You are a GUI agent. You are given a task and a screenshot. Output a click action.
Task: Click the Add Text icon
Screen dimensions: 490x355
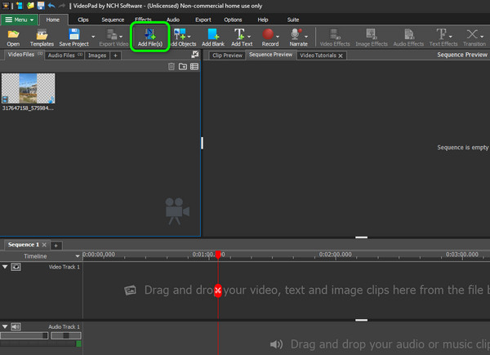pos(239,34)
